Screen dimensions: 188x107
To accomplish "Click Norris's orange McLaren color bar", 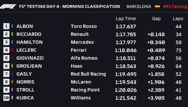I will pos(12,82).
